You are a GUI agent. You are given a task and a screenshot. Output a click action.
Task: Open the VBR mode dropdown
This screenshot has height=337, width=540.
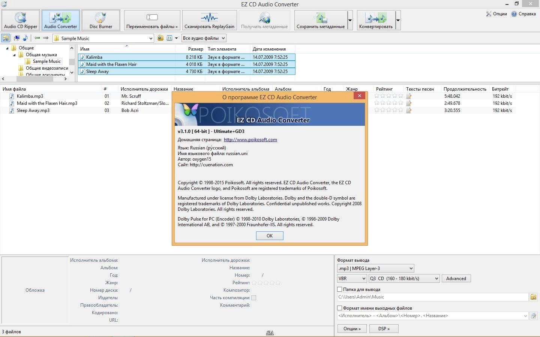pos(352,279)
